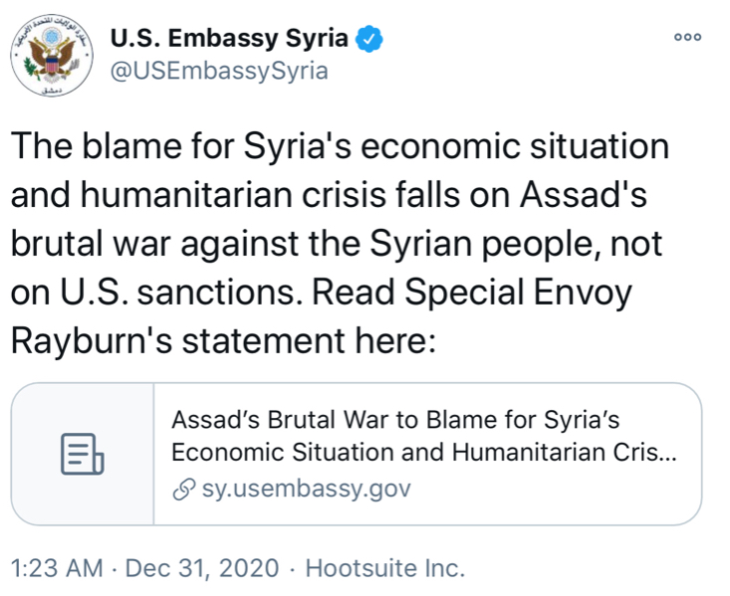Click the 1:23 AM timestamp
This screenshot has width=730, height=596.
point(56,569)
